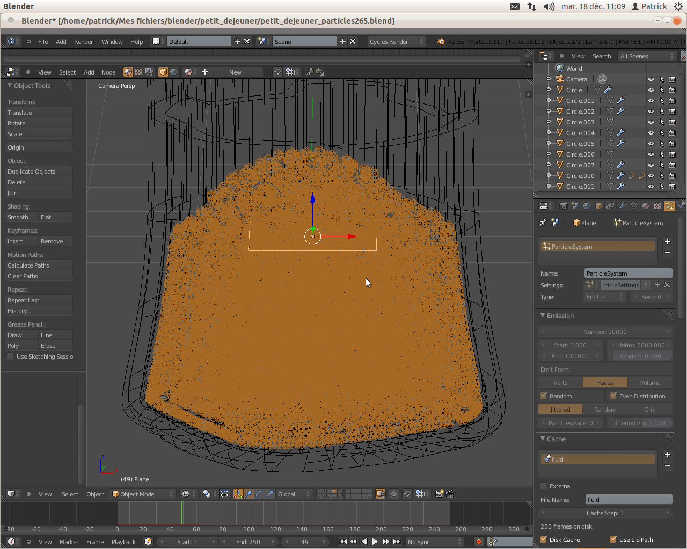The image size is (687, 549).
Task: Open the Add menu in 3D view header
Action: 88,72
